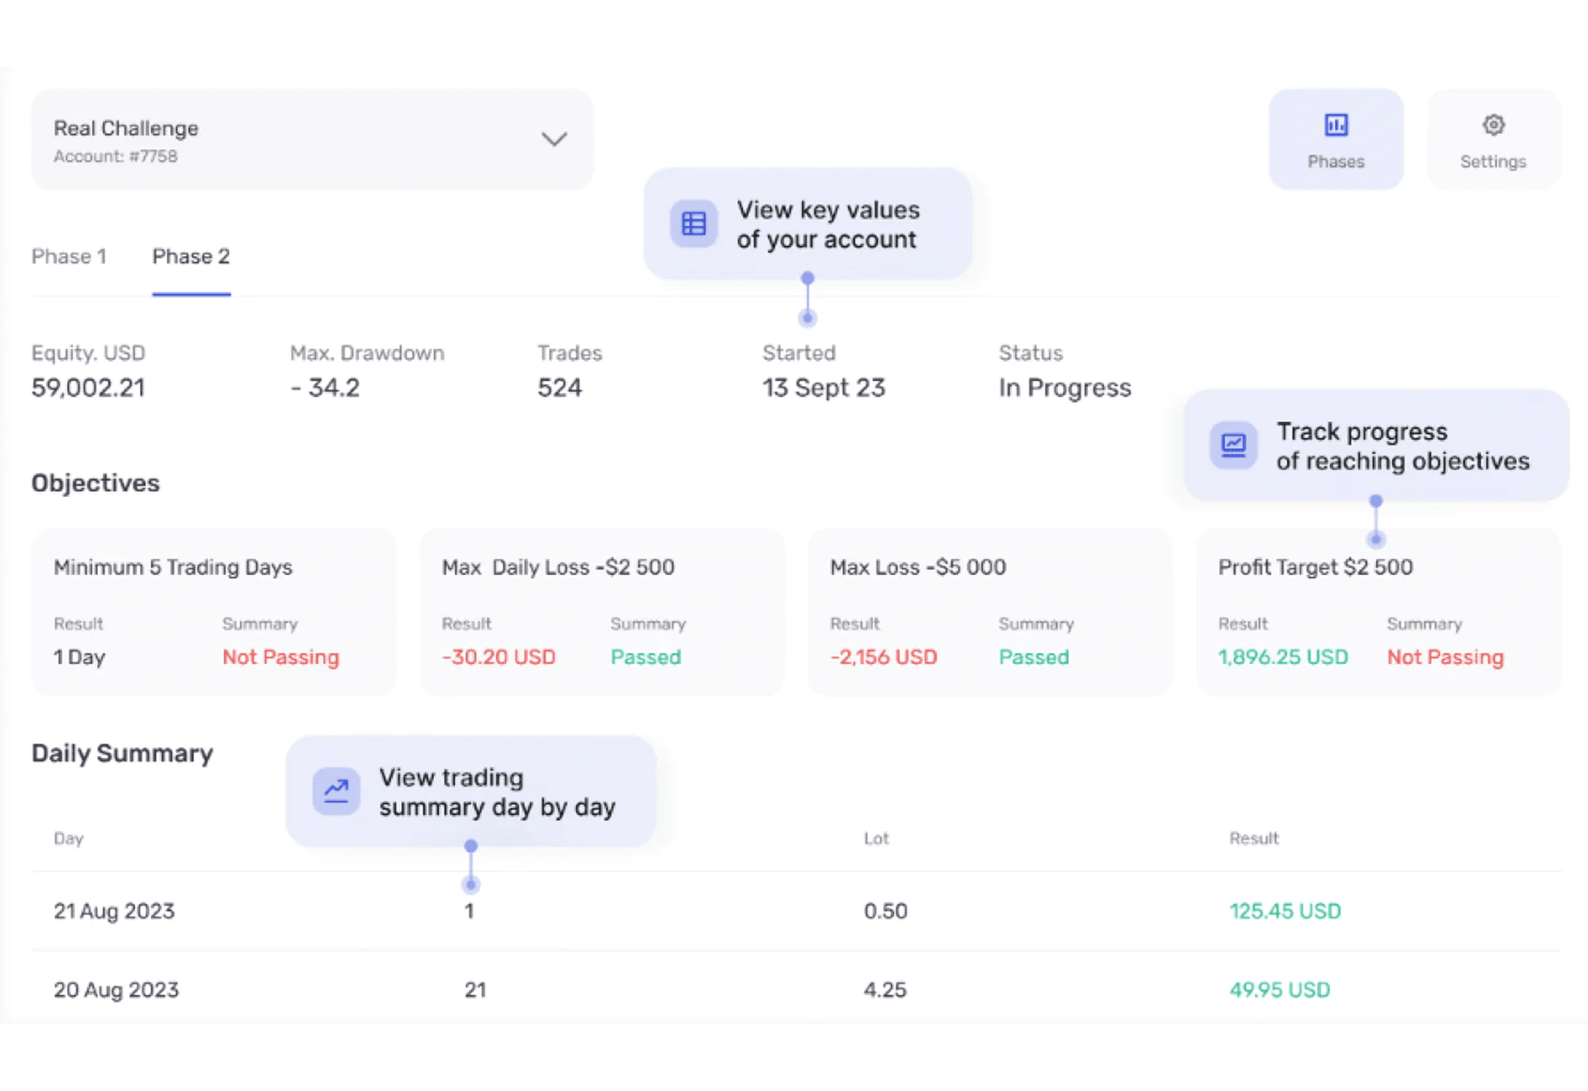
Task: Expand the Real Challenge account chevron
Action: click(x=554, y=139)
